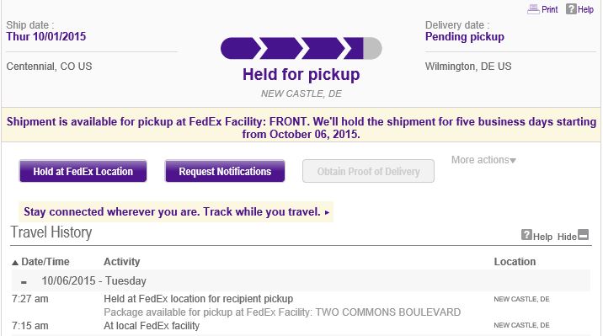Open Help via top question mark icon
This screenshot has width=603, height=336.
[571, 8]
